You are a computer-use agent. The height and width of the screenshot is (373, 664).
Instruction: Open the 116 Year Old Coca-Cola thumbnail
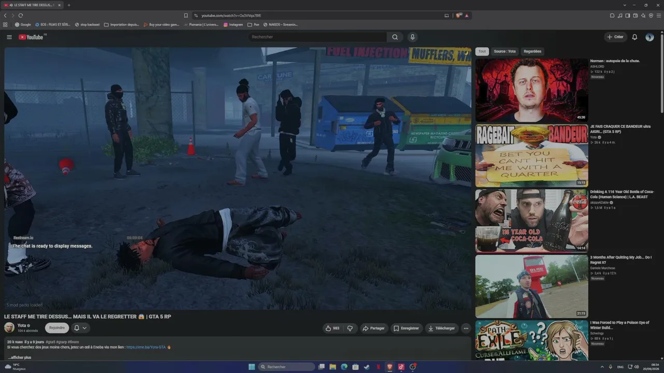click(532, 221)
